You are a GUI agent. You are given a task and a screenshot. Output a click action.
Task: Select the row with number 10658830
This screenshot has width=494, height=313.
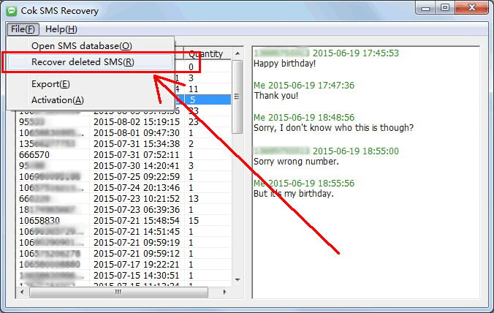124,221
